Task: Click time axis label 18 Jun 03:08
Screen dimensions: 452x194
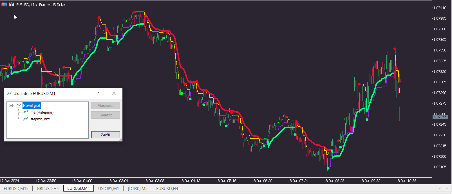Action: pos(154,181)
